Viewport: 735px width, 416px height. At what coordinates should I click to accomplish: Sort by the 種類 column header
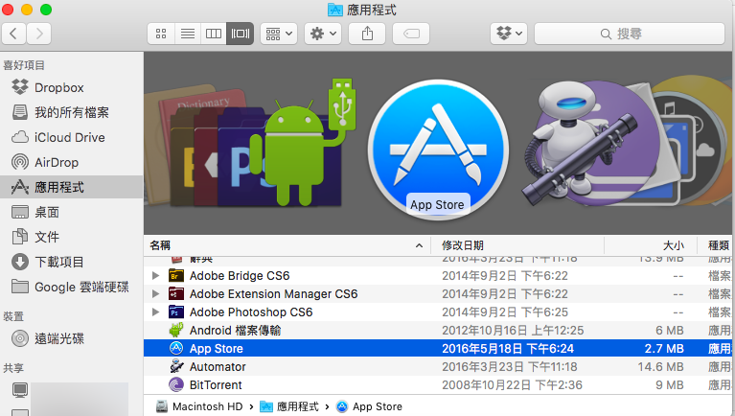(716, 245)
